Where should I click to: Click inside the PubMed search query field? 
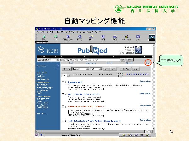pyautogui.click(x=92, y=60)
